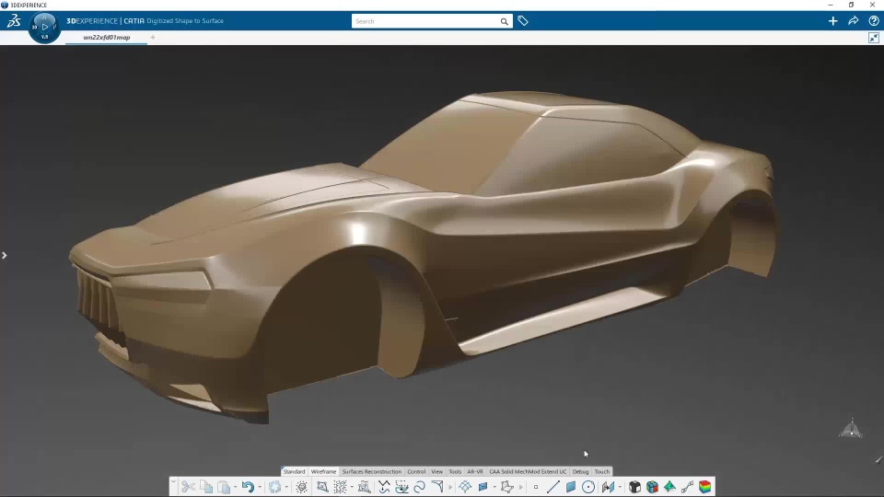The width and height of the screenshot is (884, 497).
Task: Expand the left side panel arrow
Action: pyautogui.click(x=5, y=255)
